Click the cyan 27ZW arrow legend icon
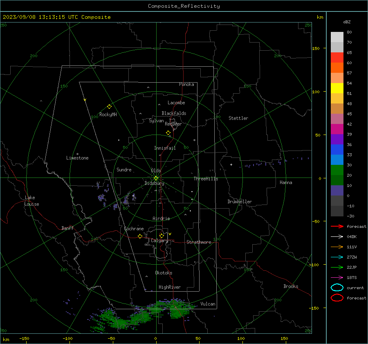 pyautogui.click(x=337, y=257)
